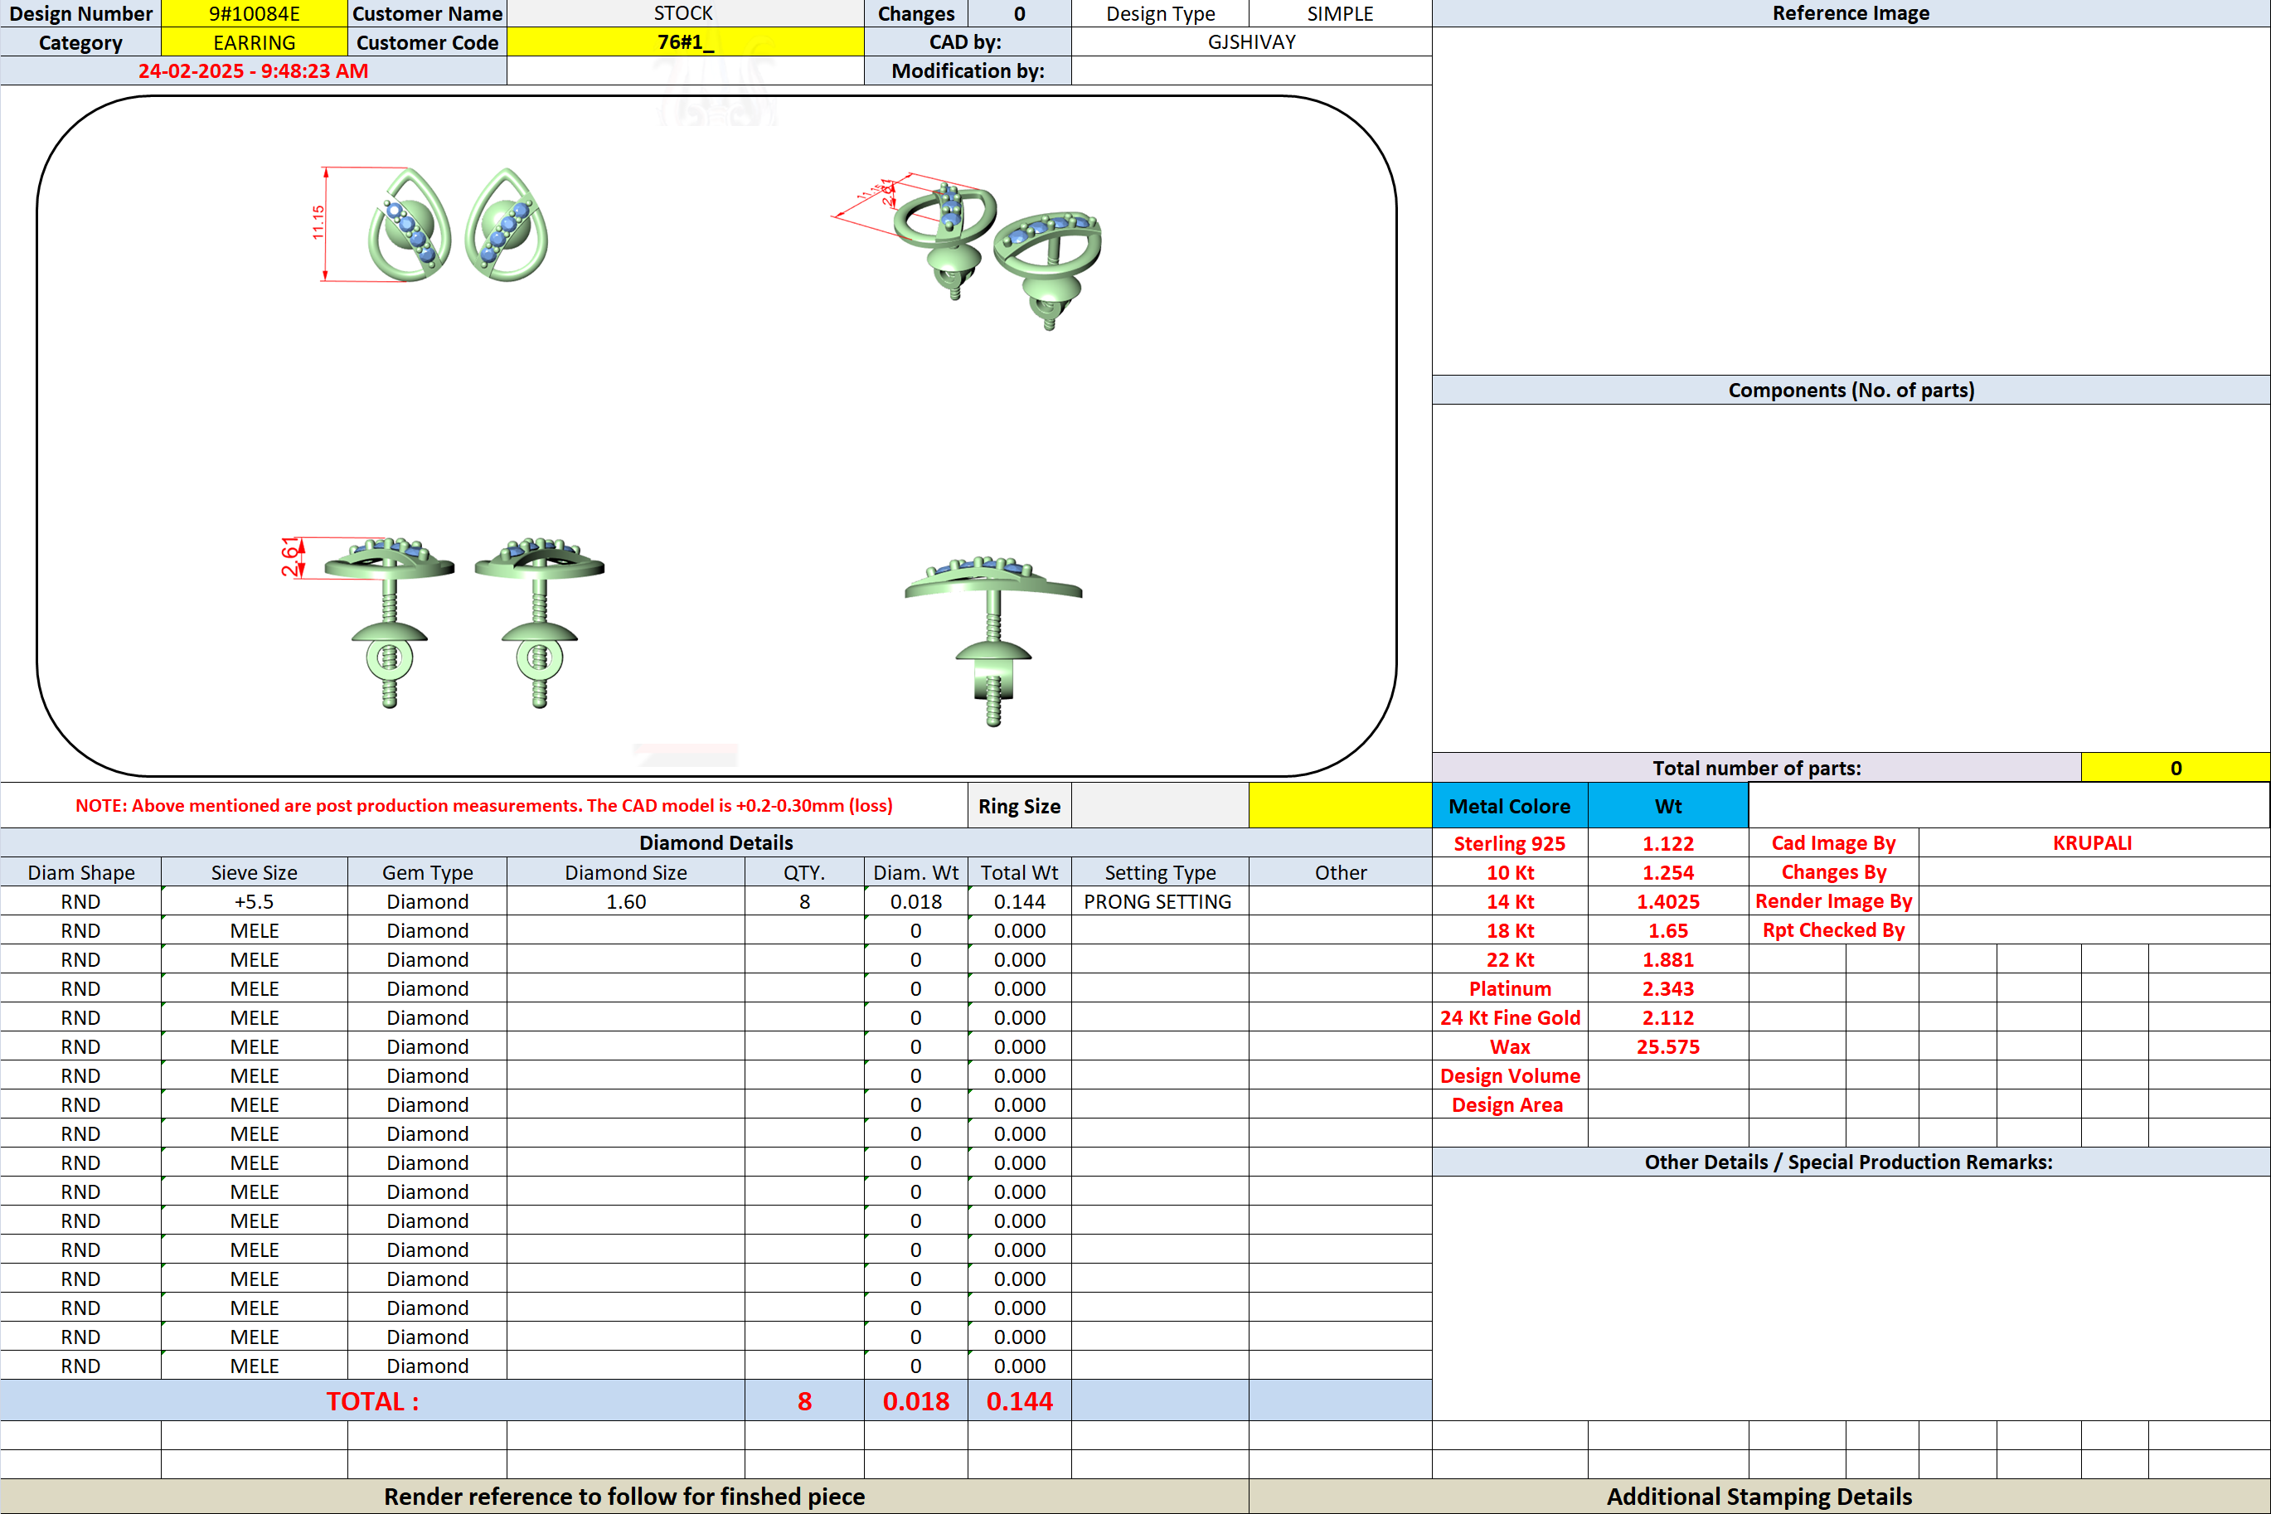
Task: Select the Diamond Size column header
Action: (626, 872)
